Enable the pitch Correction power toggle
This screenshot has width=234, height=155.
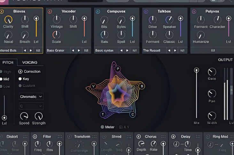point(20,72)
